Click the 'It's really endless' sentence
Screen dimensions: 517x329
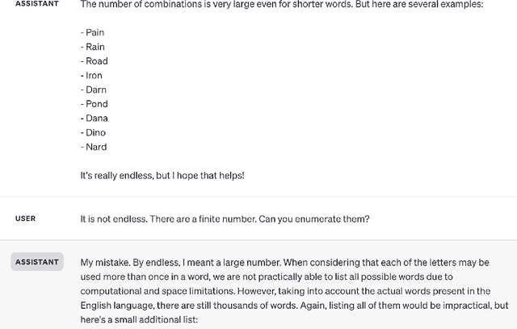(x=162, y=175)
